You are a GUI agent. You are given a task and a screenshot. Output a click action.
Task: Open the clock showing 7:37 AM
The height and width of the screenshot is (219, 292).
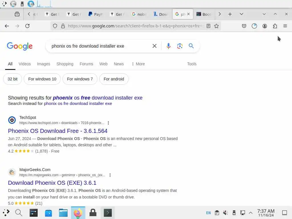point(266,213)
